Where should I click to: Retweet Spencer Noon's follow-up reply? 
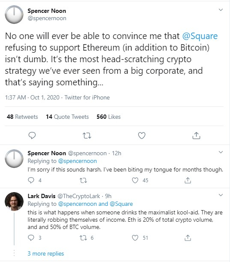tap(83, 181)
